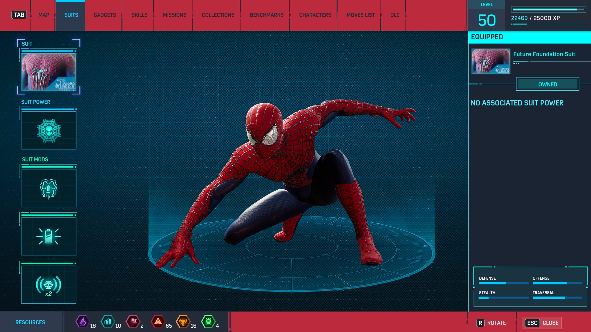Click the orange challenge token icon
Viewport: 591px width, 332px height.
coord(183,322)
